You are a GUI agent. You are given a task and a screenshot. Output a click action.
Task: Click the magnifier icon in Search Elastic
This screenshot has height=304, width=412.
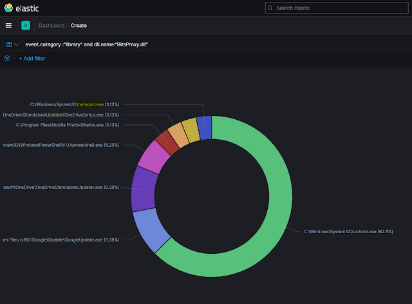pos(270,8)
